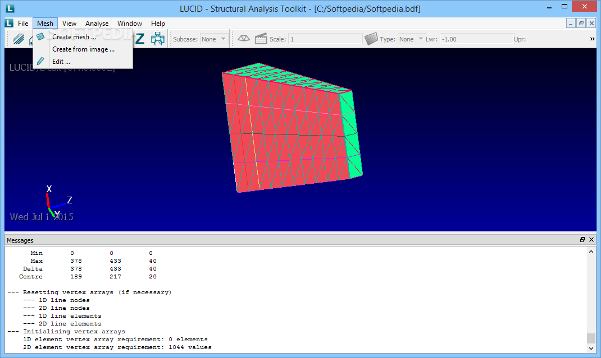The width and height of the screenshot is (601, 358).
Task: Click '1044 values' message line
Action: pos(117,347)
